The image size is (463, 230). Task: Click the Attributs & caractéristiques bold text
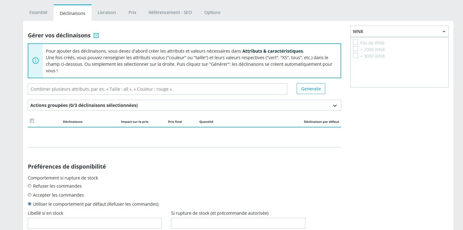tap(273, 51)
